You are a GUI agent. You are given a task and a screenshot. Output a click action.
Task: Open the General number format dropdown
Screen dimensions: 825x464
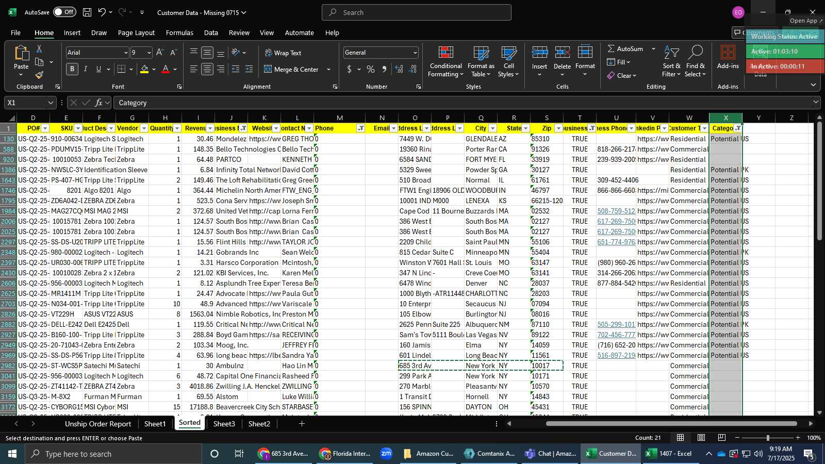click(415, 53)
